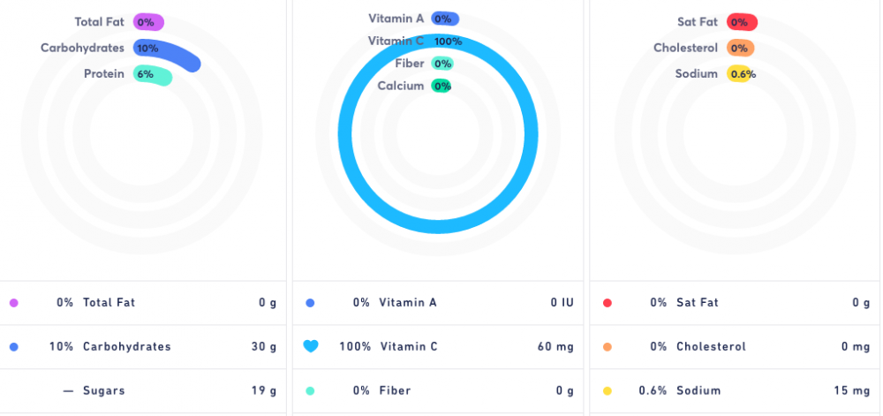
Task: Click the yellow Sodium legend dot
Action: coord(607,390)
